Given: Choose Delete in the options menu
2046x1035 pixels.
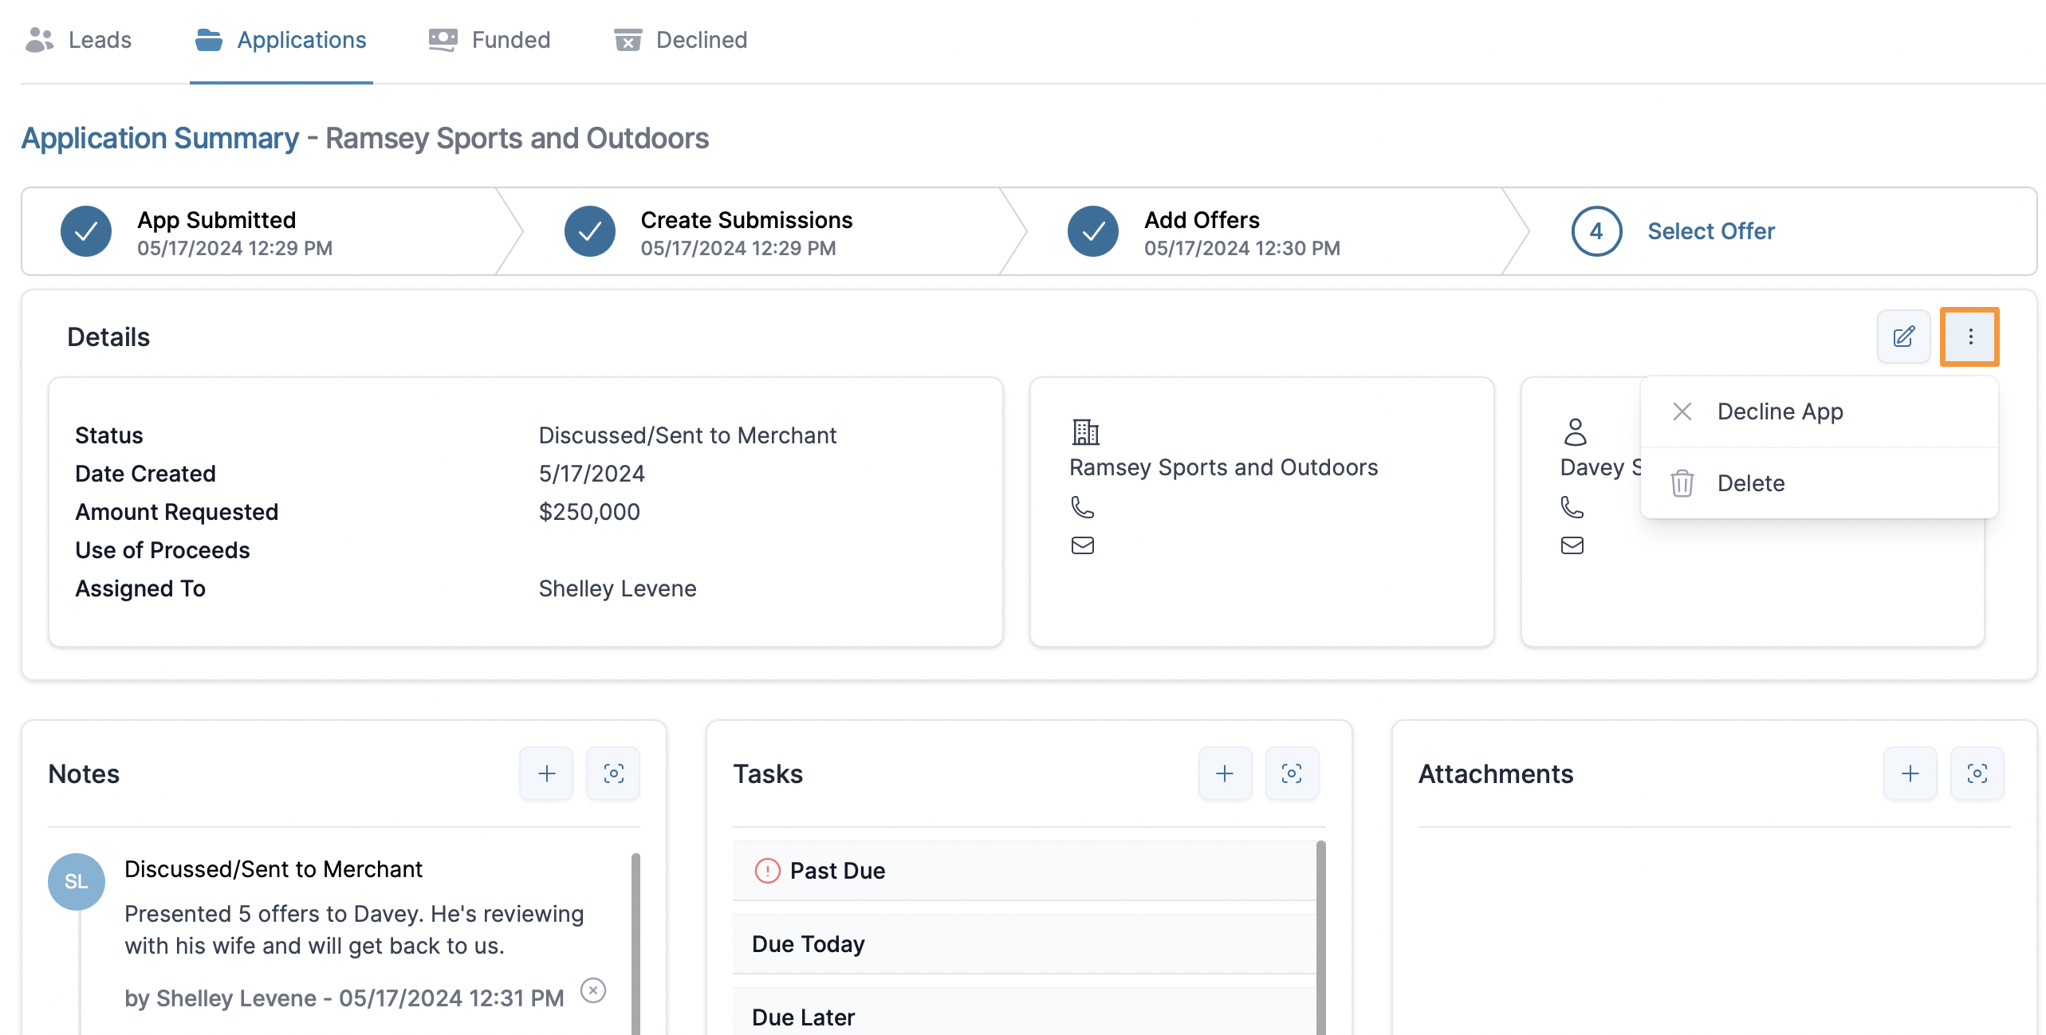Looking at the screenshot, I should [x=1751, y=483].
